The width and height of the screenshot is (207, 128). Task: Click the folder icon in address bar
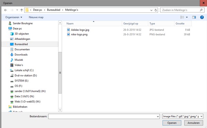[27, 10]
